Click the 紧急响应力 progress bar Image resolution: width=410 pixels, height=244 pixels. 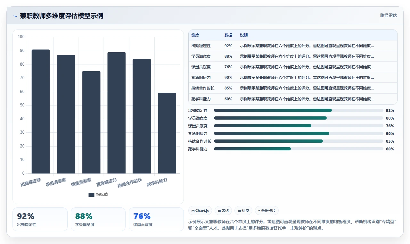coord(299,133)
